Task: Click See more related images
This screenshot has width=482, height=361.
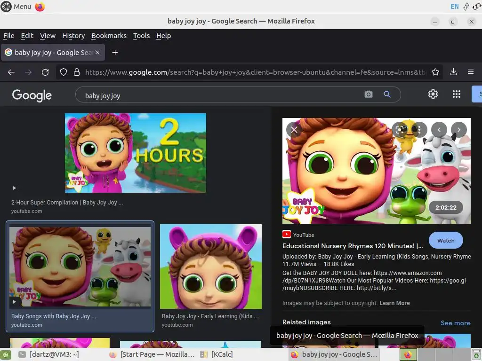Action: click(455, 323)
